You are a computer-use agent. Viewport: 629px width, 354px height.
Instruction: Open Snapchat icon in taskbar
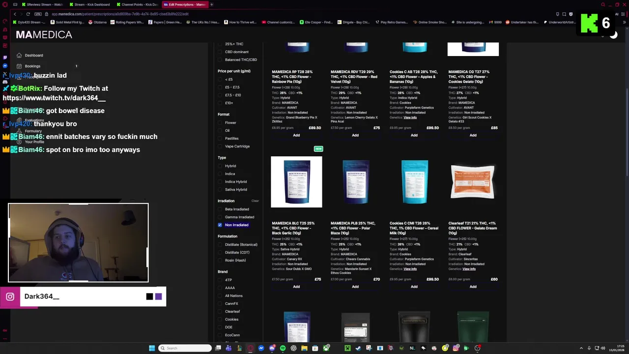pyautogui.click(x=445, y=348)
